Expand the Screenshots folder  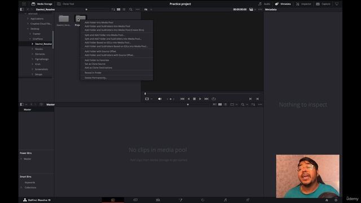tap(33, 69)
